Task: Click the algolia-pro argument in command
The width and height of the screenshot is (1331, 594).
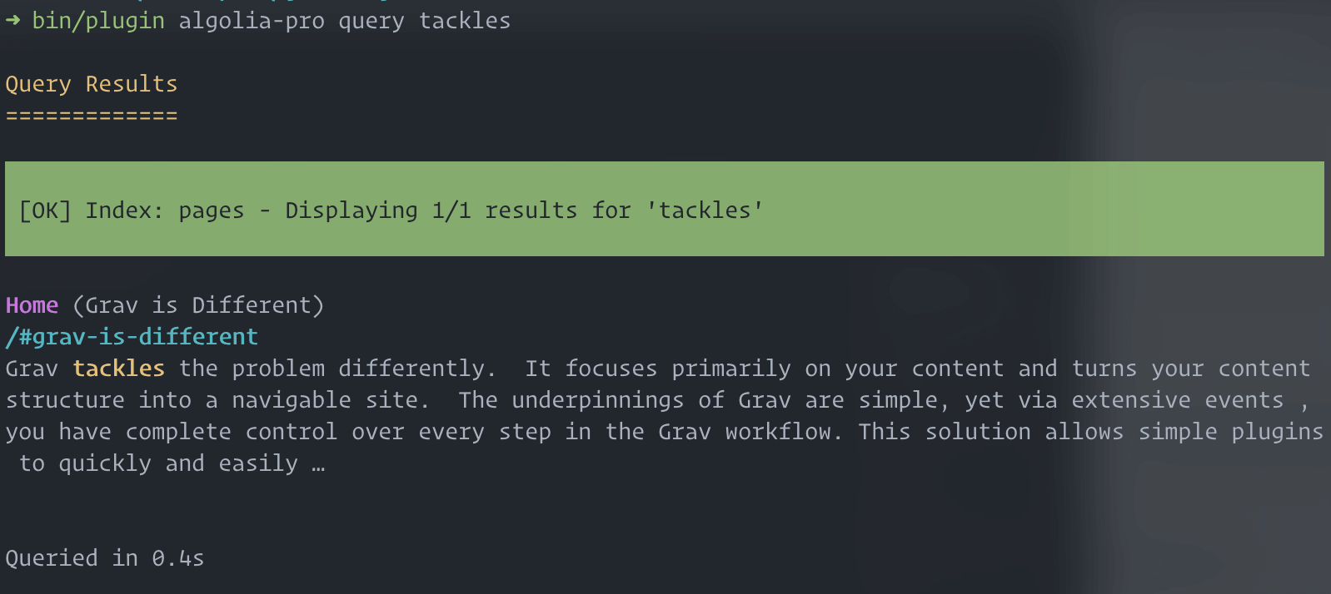Action: (252, 21)
